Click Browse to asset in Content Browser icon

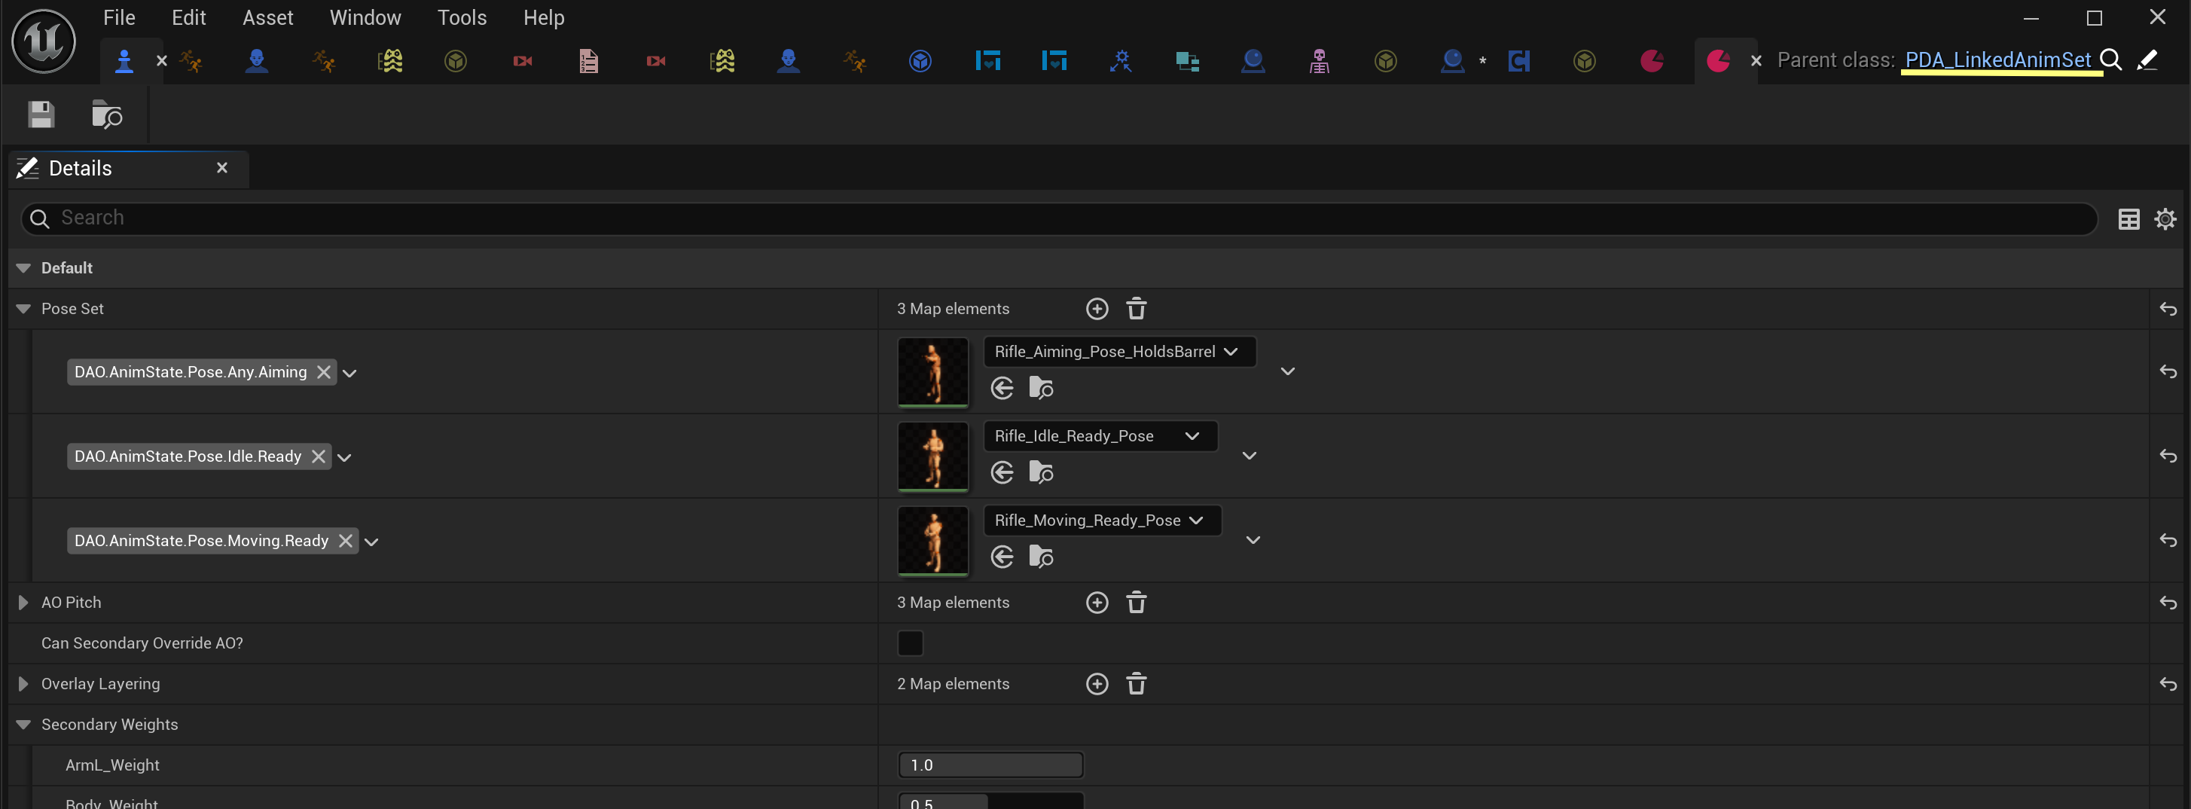tap(107, 114)
